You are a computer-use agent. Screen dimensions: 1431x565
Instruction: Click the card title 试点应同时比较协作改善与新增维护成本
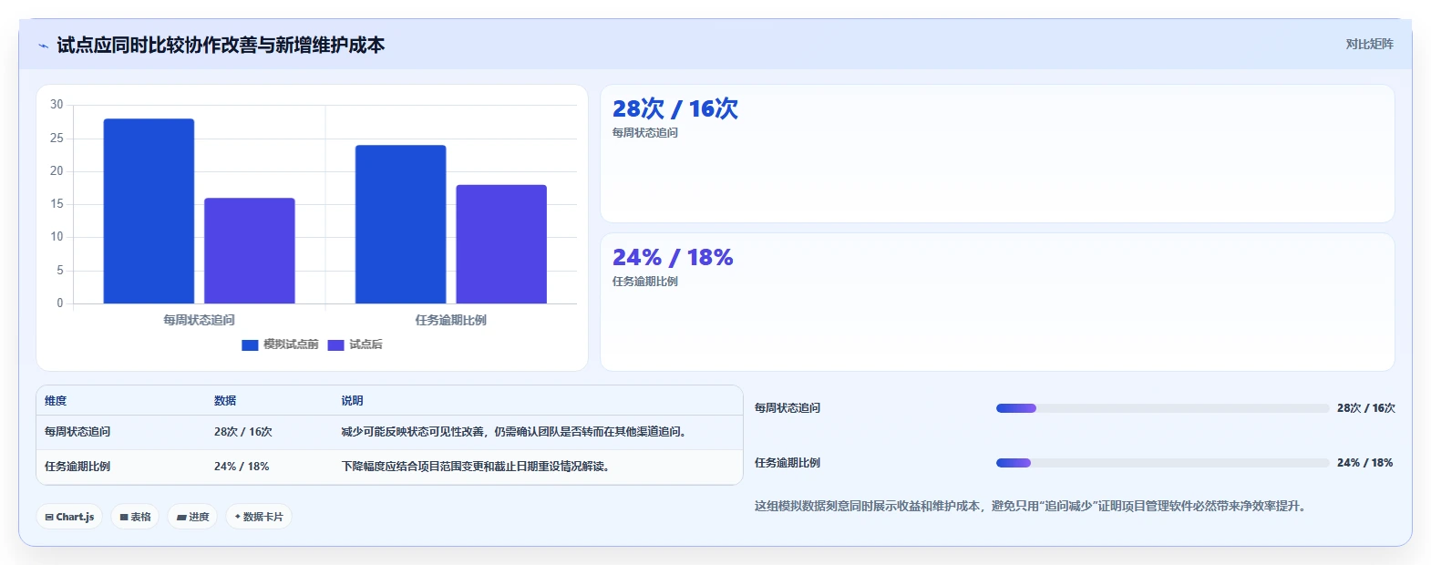pyautogui.click(x=221, y=46)
